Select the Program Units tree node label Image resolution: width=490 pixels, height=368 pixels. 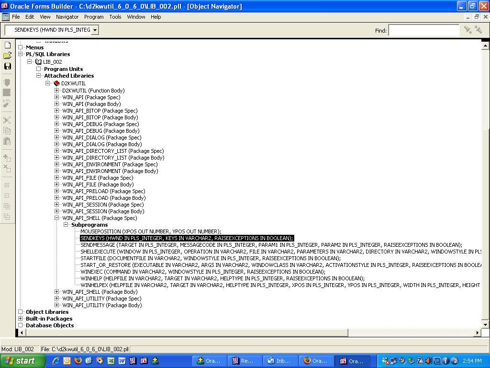tap(64, 69)
